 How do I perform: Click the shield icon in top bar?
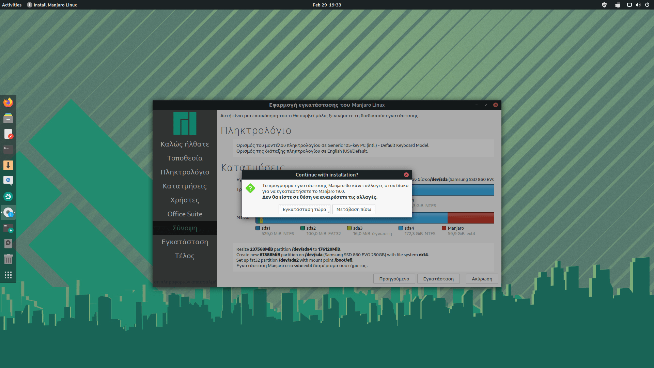click(604, 5)
